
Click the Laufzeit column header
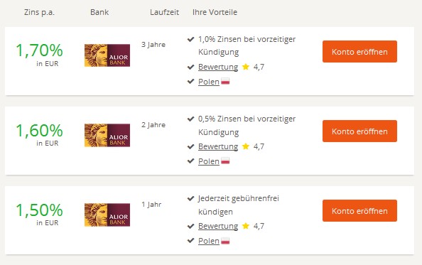point(164,12)
